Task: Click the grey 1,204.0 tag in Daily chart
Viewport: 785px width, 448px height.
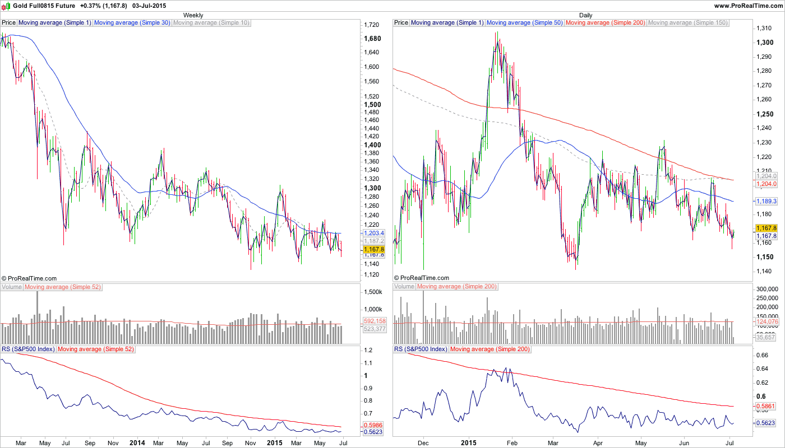Action: [766, 176]
